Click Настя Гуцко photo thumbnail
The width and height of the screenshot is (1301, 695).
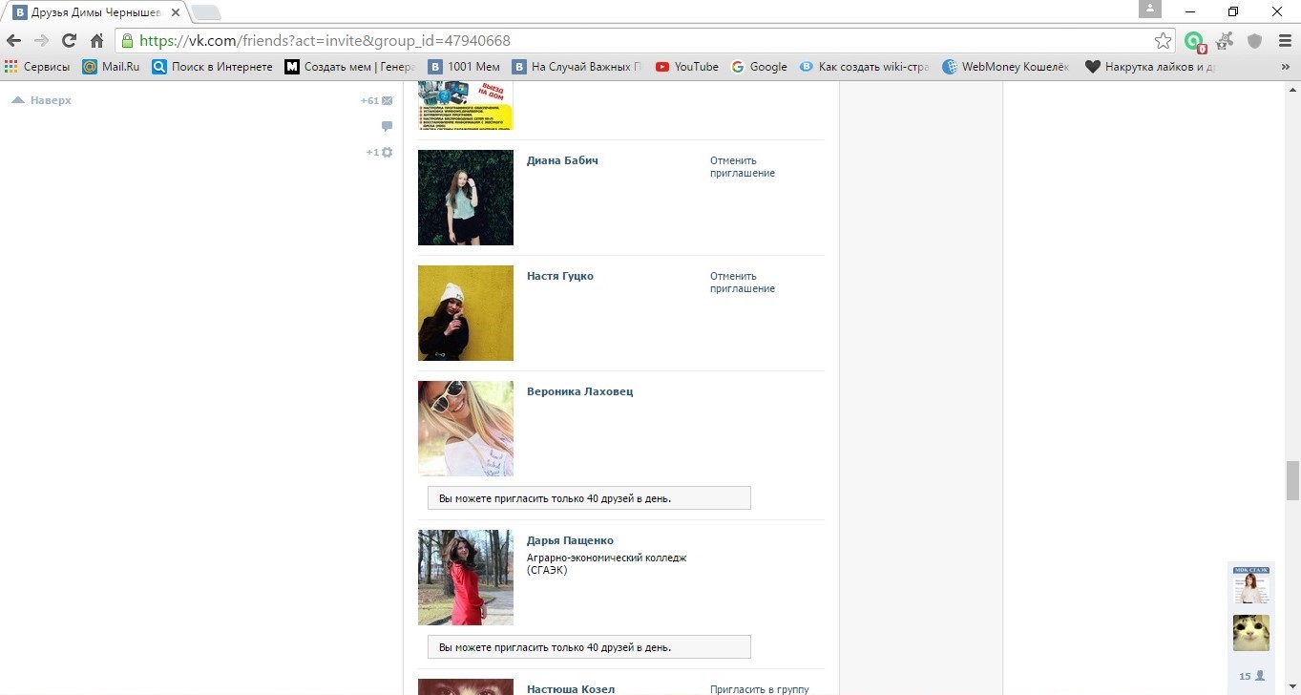tap(466, 313)
